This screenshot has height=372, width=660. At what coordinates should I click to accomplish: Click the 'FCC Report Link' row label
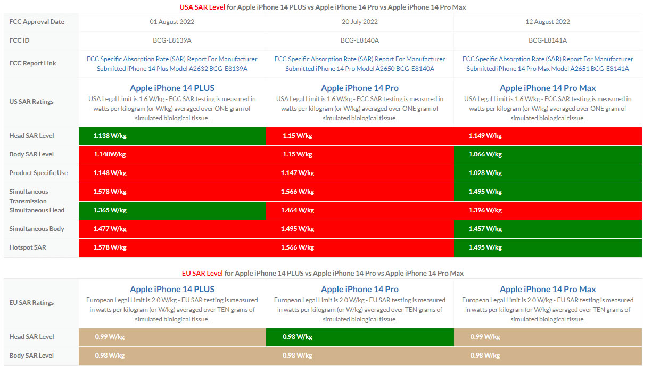[32, 63]
